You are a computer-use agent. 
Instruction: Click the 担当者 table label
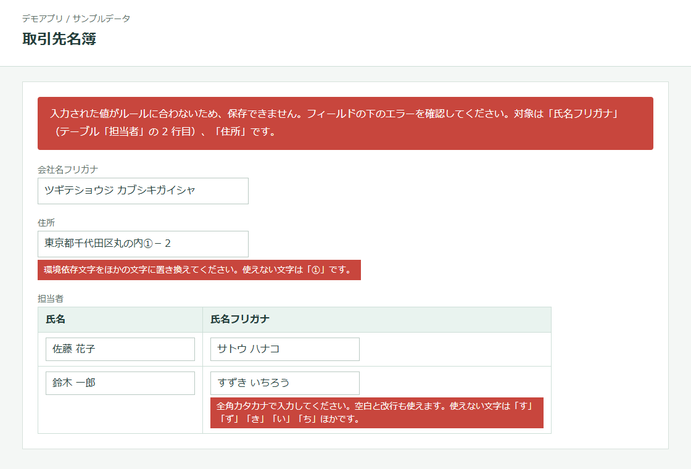pyautogui.click(x=51, y=299)
